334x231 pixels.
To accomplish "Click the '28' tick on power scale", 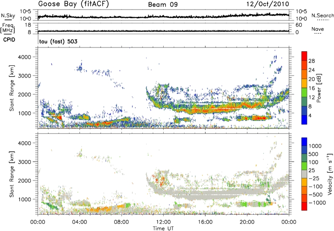I will pos(311,61).
